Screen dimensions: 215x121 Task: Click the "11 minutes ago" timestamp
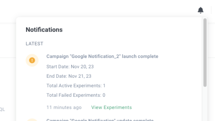pos(64,107)
